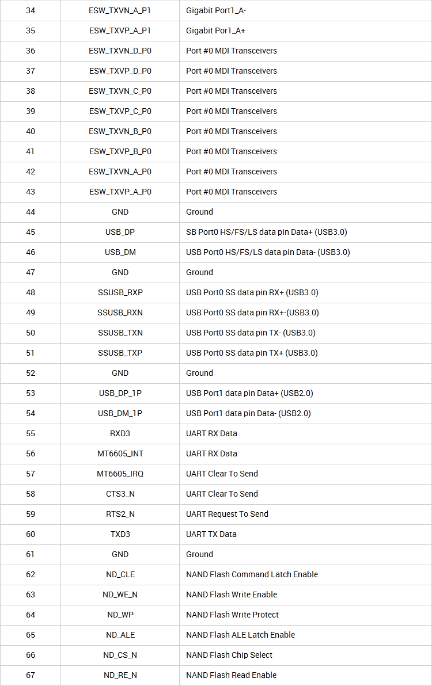432x686 pixels.
Task: Select the CTS3_N signal name
Action: click(120, 494)
